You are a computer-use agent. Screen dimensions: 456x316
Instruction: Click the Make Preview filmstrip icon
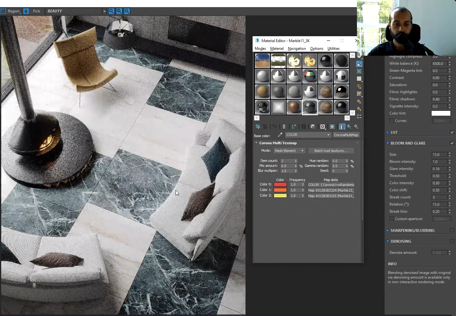359,93
